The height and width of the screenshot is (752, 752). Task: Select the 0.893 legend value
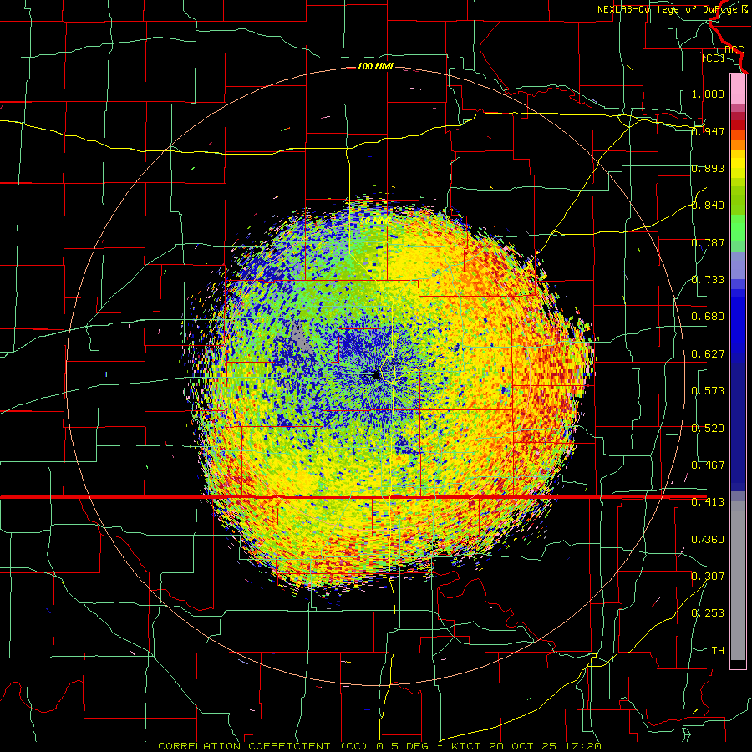(708, 168)
